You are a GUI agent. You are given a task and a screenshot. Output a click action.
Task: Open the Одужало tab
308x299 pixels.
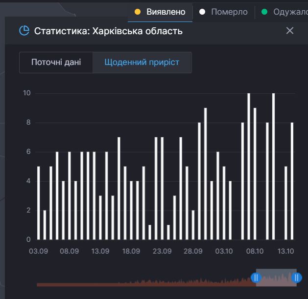[282, 12]
